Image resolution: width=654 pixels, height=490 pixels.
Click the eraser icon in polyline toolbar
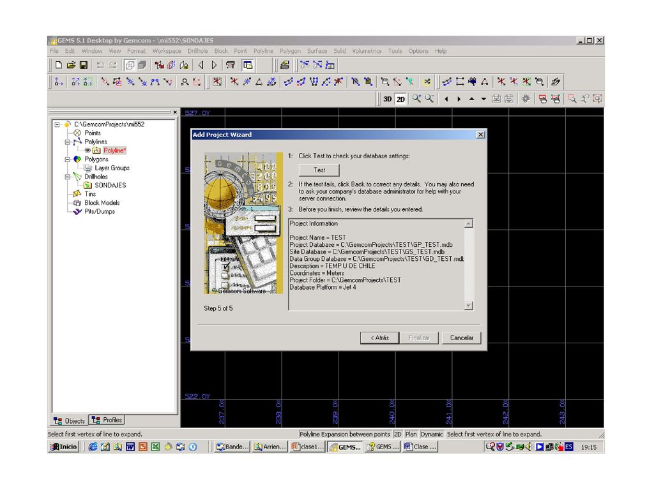(555, 82)
